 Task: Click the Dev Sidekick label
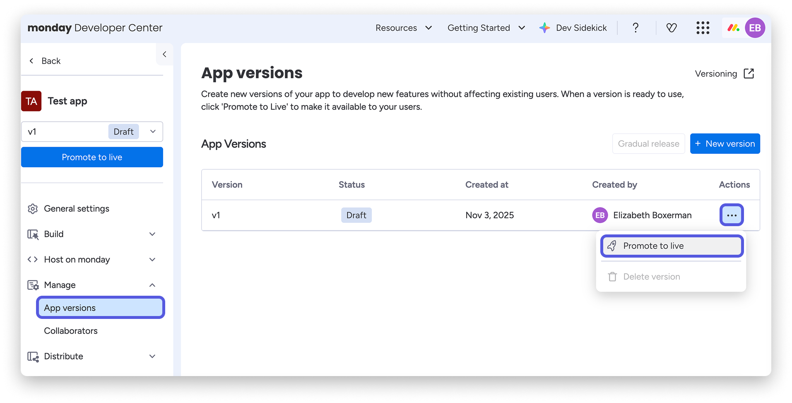581,28
